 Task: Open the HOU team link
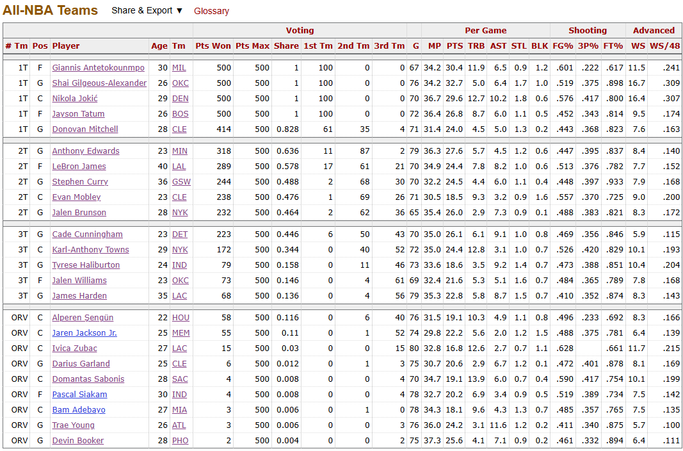tap(181, 317)
